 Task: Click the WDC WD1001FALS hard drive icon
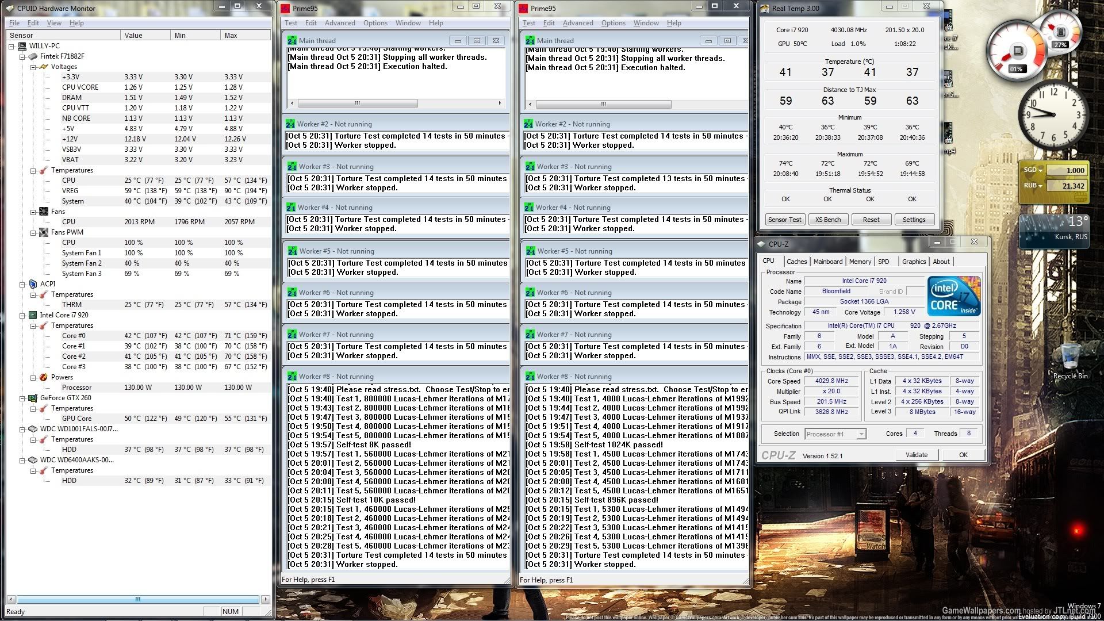point(33,429)
